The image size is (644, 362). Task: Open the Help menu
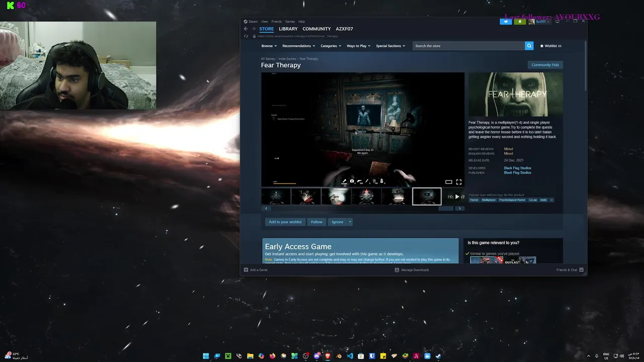click(x=301, y=22)
